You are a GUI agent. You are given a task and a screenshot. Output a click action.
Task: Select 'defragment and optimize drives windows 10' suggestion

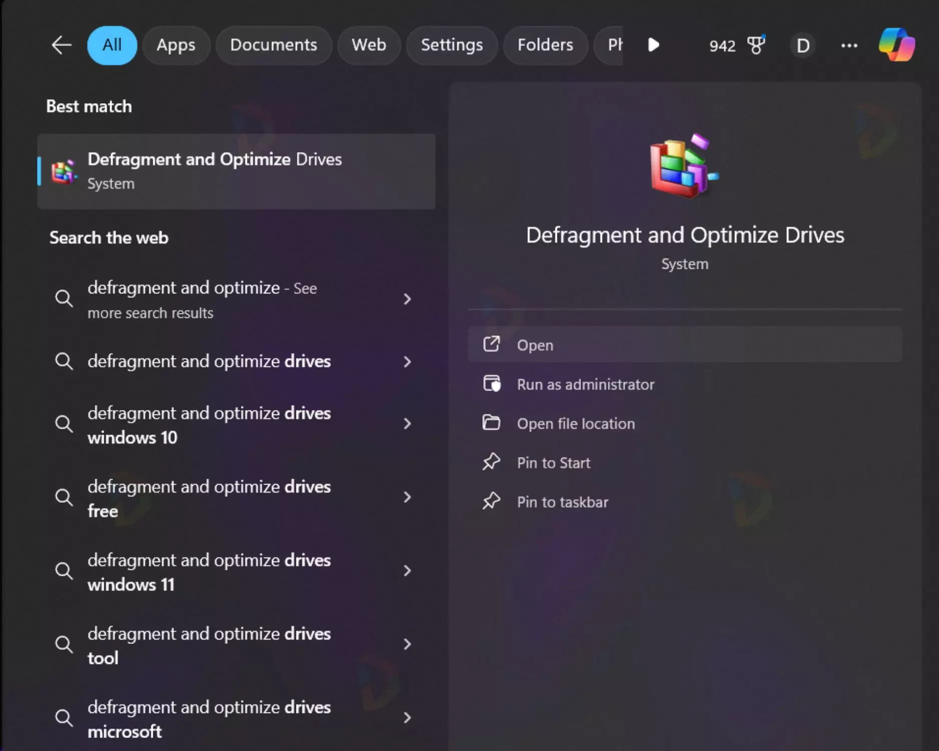click(236, 425)
